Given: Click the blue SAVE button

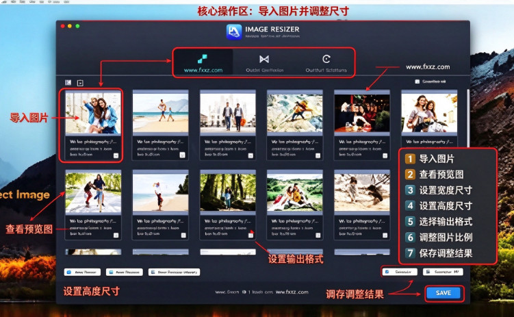Looking at the screenshot, I should tap(444, 293).
